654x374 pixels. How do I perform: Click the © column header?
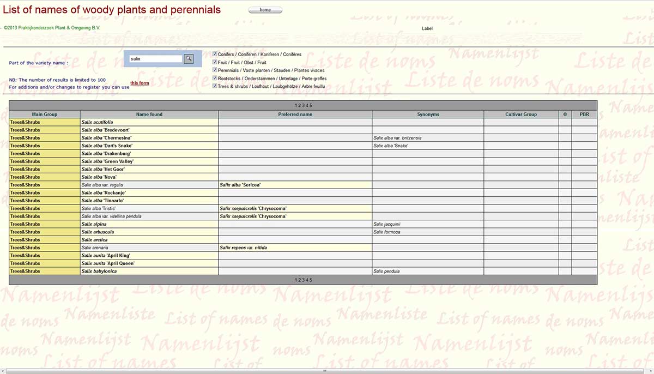pos(565,114)
